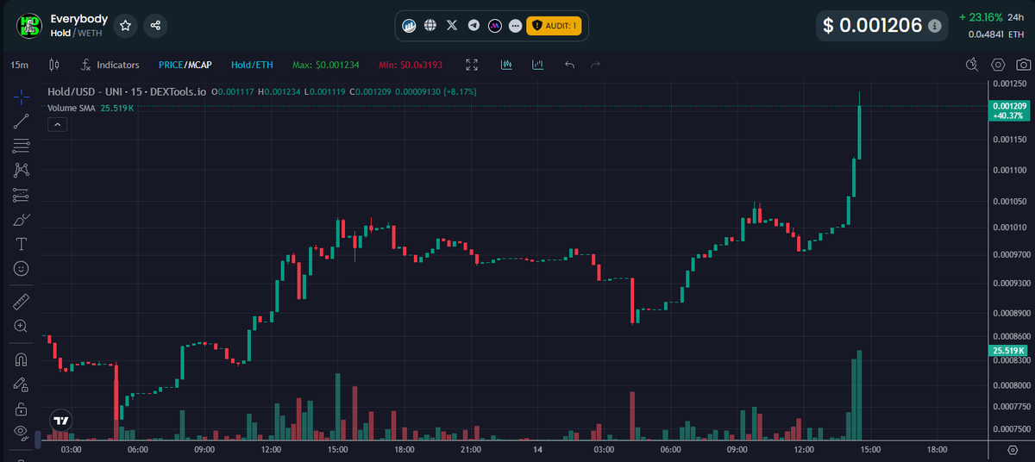Image resolution: width=1035 pixels, height=462 pixels.
Task: Hide all drawings eye toggle
Action: coord(22,433)
